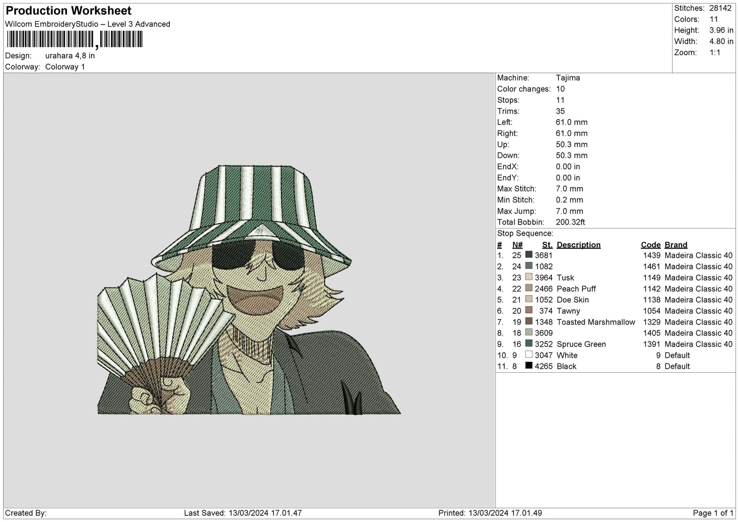Click the Production Worksheet title

69,11
